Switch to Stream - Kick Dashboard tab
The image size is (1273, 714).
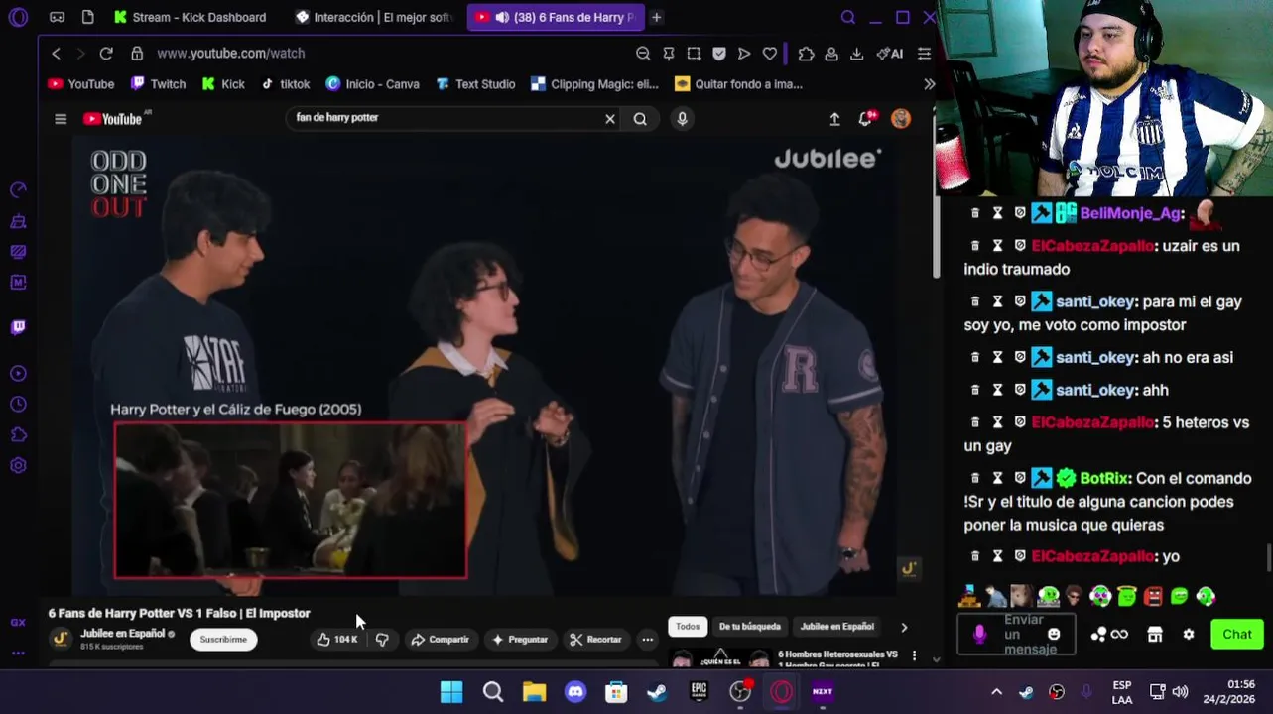[x=190, y=17]
